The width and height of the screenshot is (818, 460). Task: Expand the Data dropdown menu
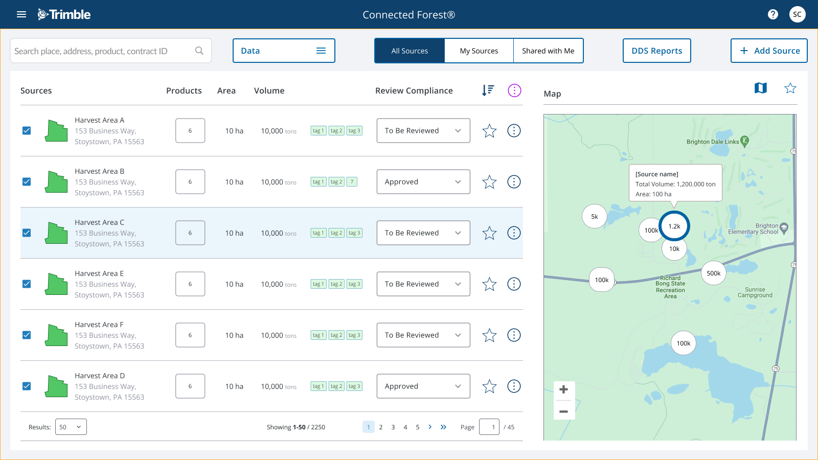pyautogui.click(x=284, y=51)
